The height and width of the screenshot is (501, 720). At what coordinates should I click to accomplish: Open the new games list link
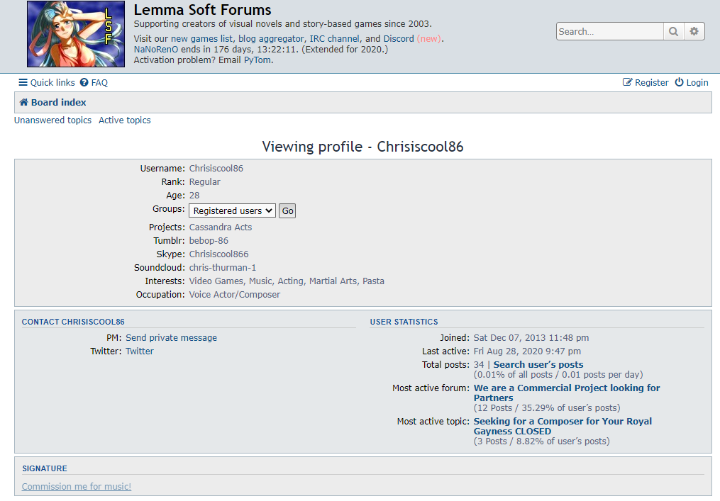coord(201,38)
